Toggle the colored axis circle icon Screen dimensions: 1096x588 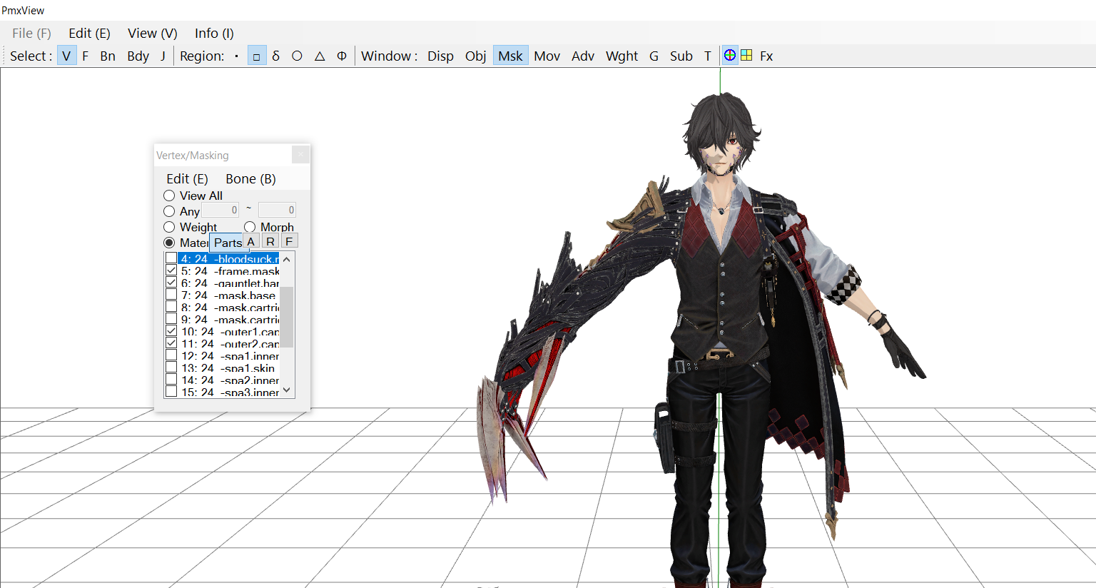730,56
